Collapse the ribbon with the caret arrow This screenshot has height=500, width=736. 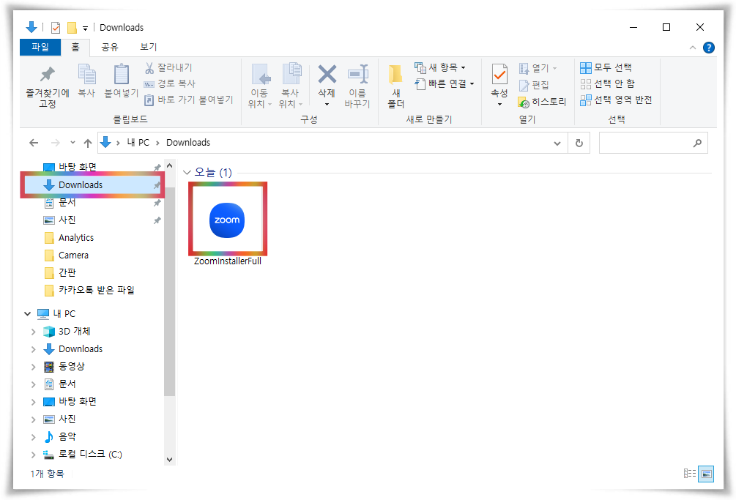click(x=692, y=48)
